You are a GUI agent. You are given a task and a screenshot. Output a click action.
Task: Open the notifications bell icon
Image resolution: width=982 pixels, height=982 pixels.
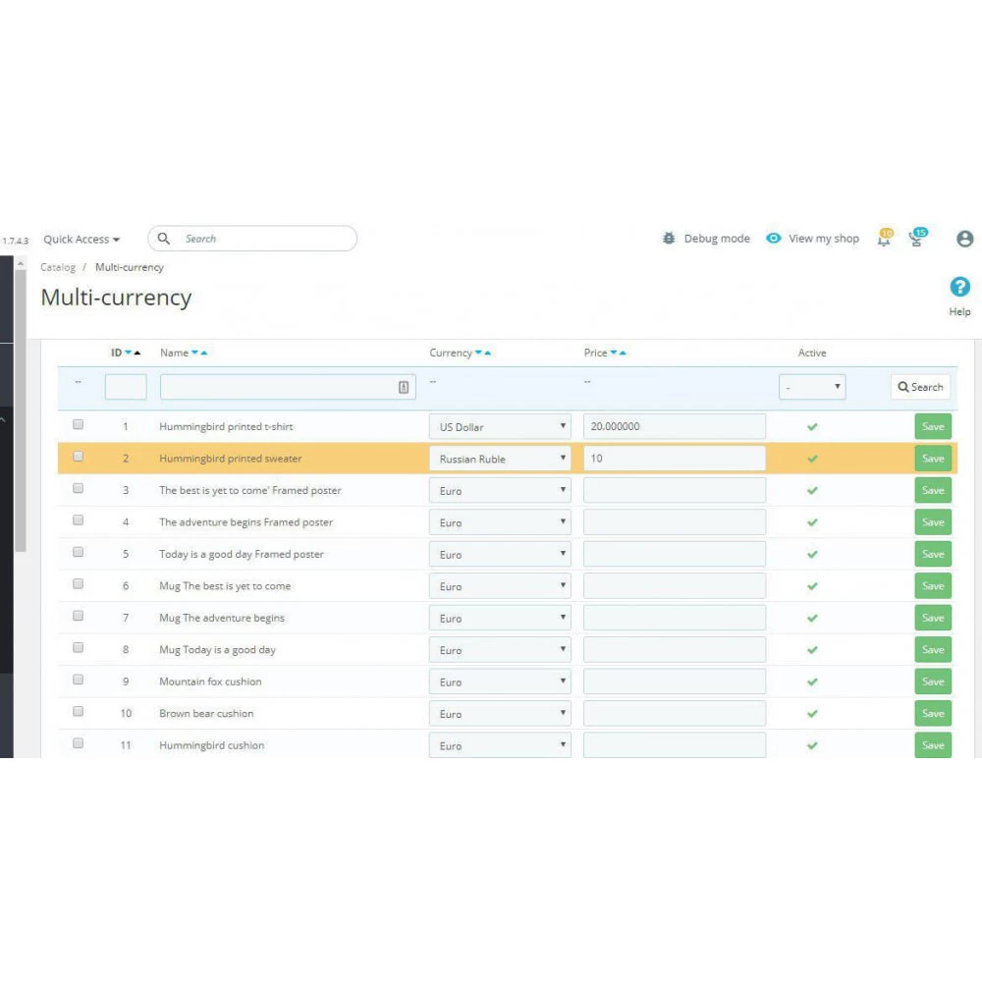pos(885,238)
